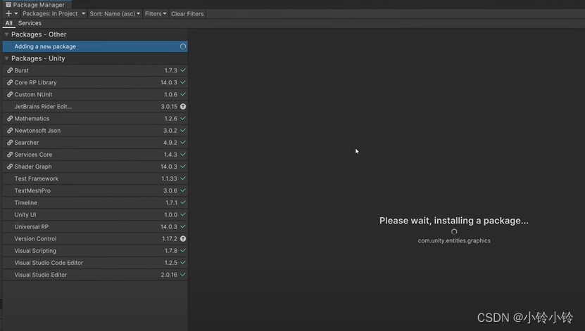The height and width of the screenshot is (331, 585).
Task: Select the Adding a new package row
Action: pos(95,46)
